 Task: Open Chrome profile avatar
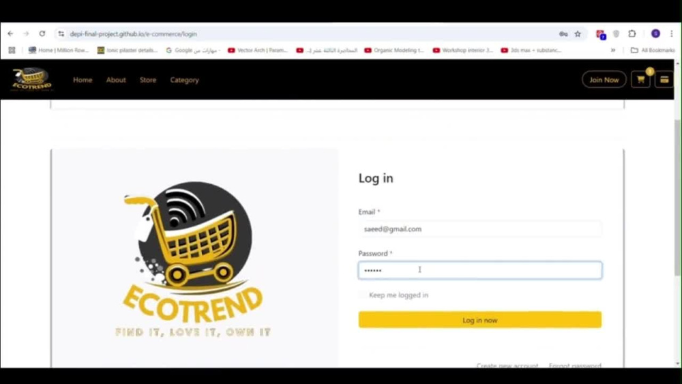655,33
